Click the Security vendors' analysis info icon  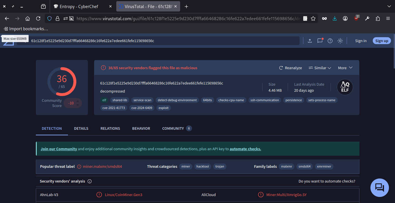(x=90, y=181)
